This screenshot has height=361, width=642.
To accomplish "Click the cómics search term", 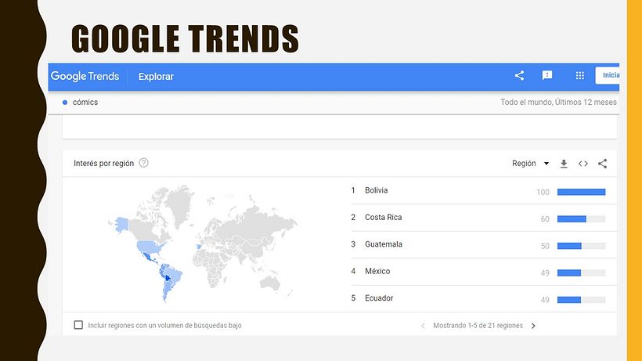I will coord(85,103).
